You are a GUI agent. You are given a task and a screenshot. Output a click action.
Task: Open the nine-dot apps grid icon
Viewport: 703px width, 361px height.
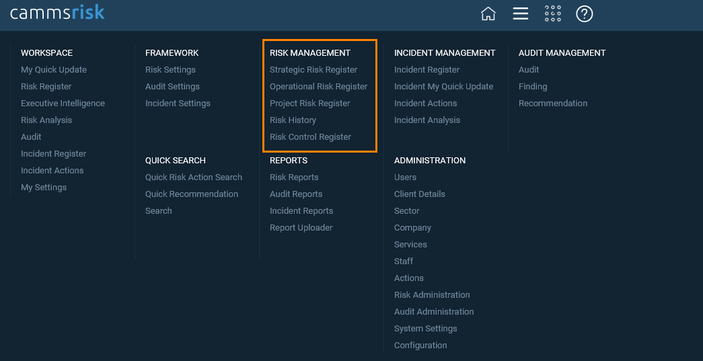click(552, 14)
